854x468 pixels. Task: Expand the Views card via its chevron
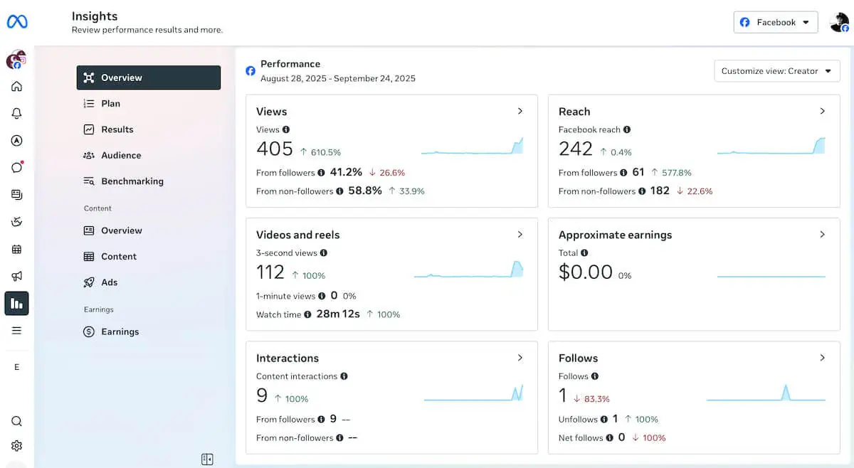[x=520, y=111]
